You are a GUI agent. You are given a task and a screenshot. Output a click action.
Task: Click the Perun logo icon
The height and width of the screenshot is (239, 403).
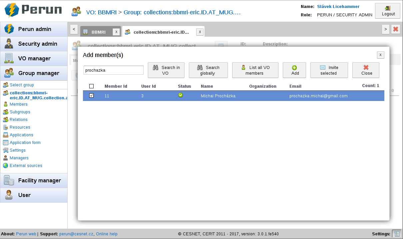tap(11, 10)
